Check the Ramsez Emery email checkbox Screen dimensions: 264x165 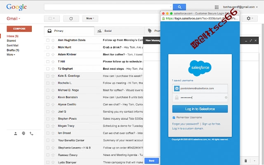48,155
